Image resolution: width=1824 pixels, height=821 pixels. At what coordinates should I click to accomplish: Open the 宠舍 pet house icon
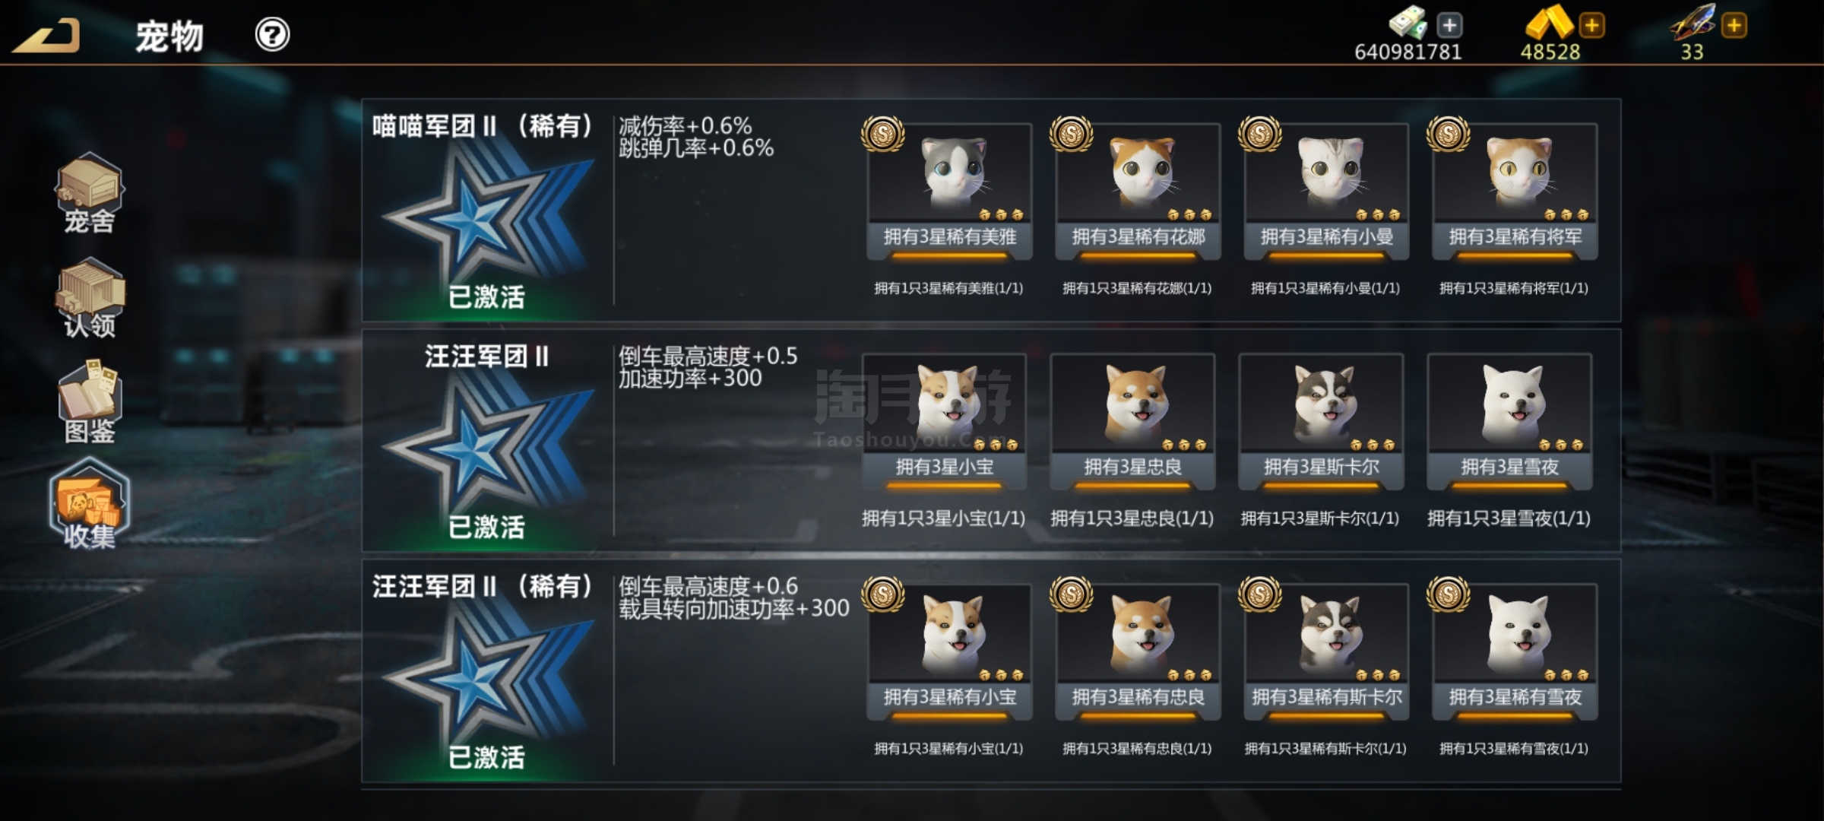tap(90, 193)
